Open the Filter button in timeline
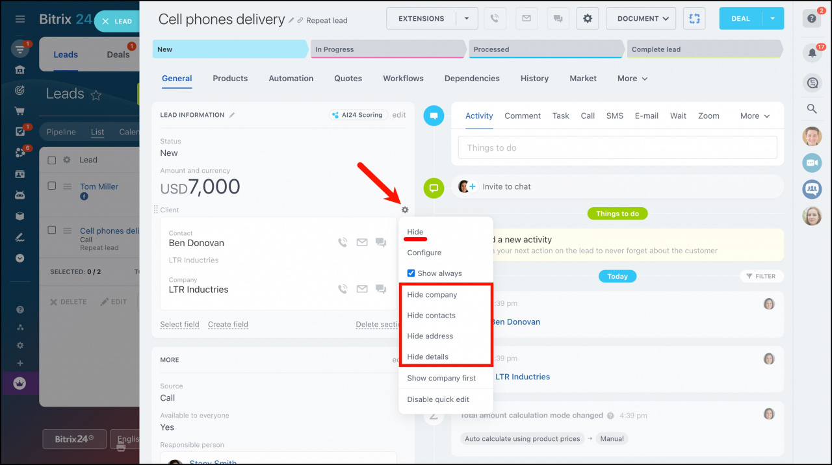Screen dimensions: 832x465 [760, 276]
